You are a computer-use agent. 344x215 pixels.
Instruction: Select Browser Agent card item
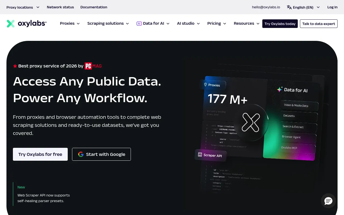[x=298, y=137]
